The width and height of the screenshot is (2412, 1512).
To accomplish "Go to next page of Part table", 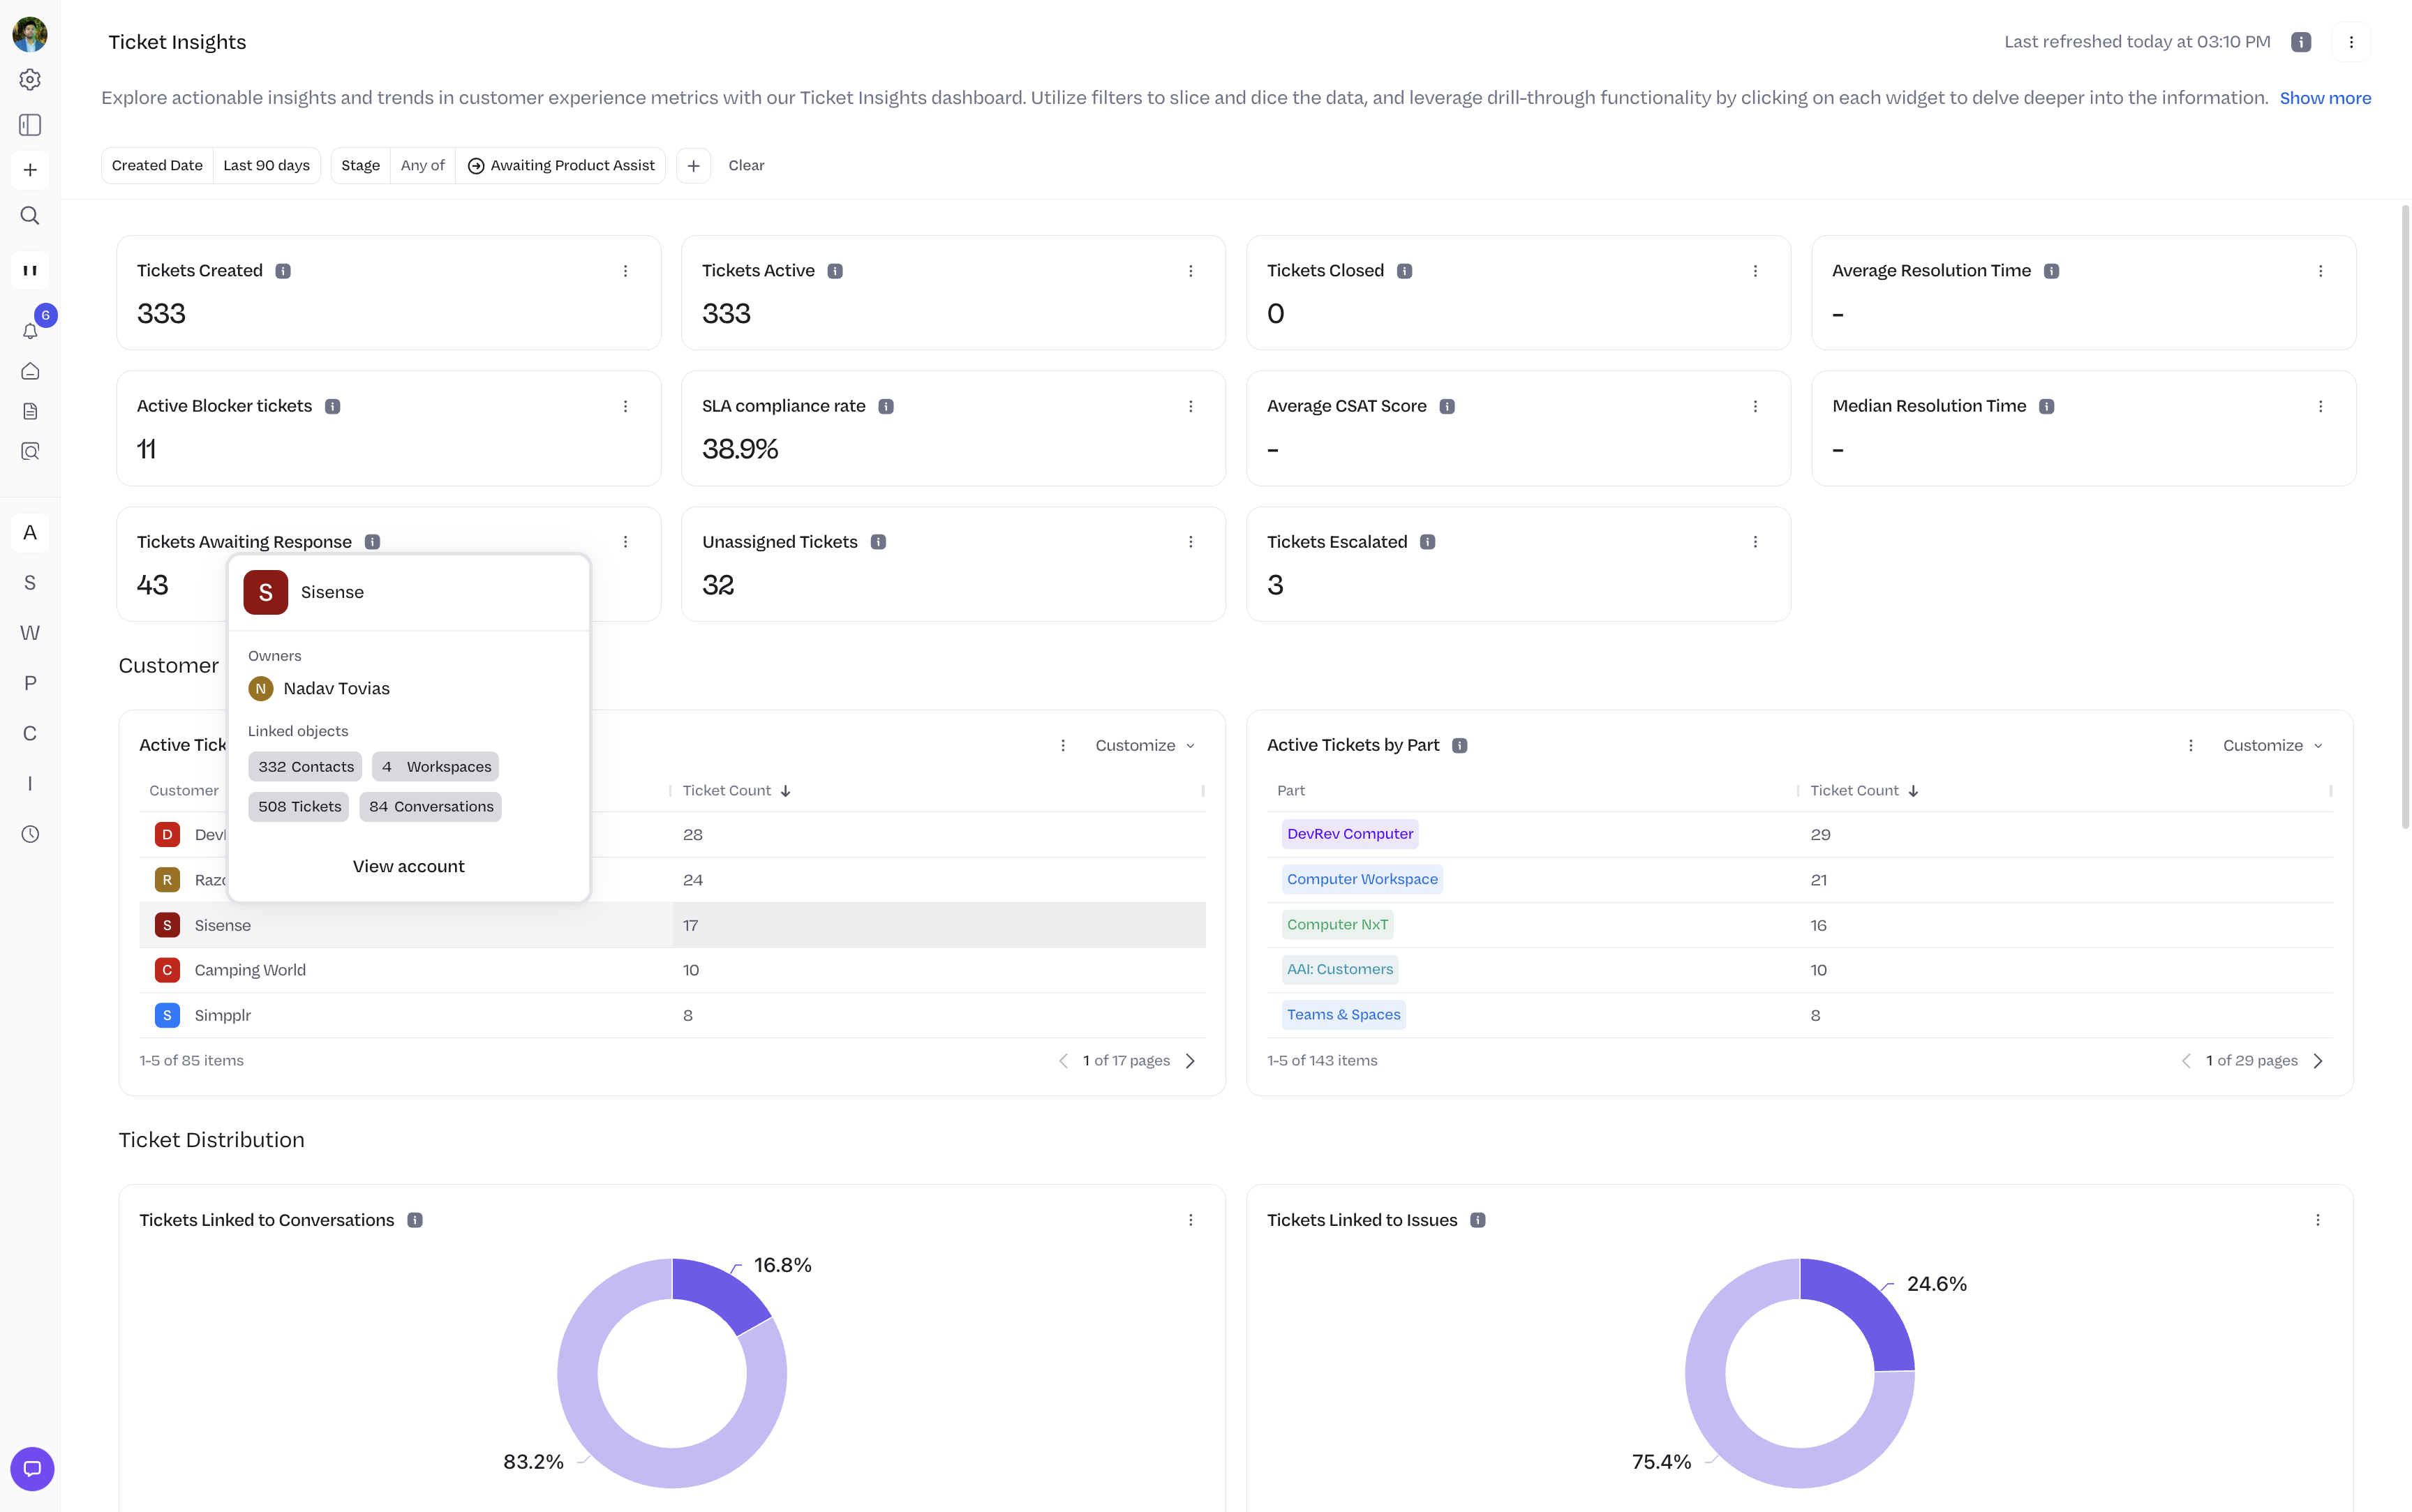I will [2318, 1061].
